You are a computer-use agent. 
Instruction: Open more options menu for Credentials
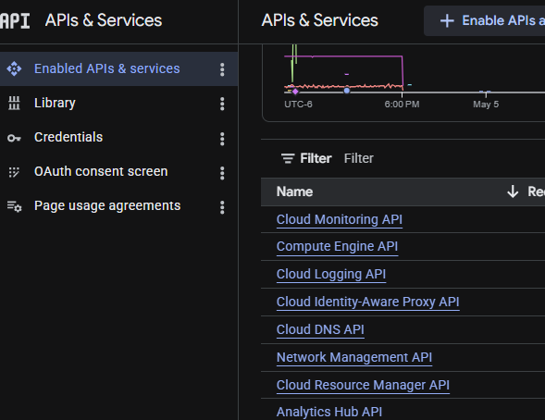[x=222, y=139]
